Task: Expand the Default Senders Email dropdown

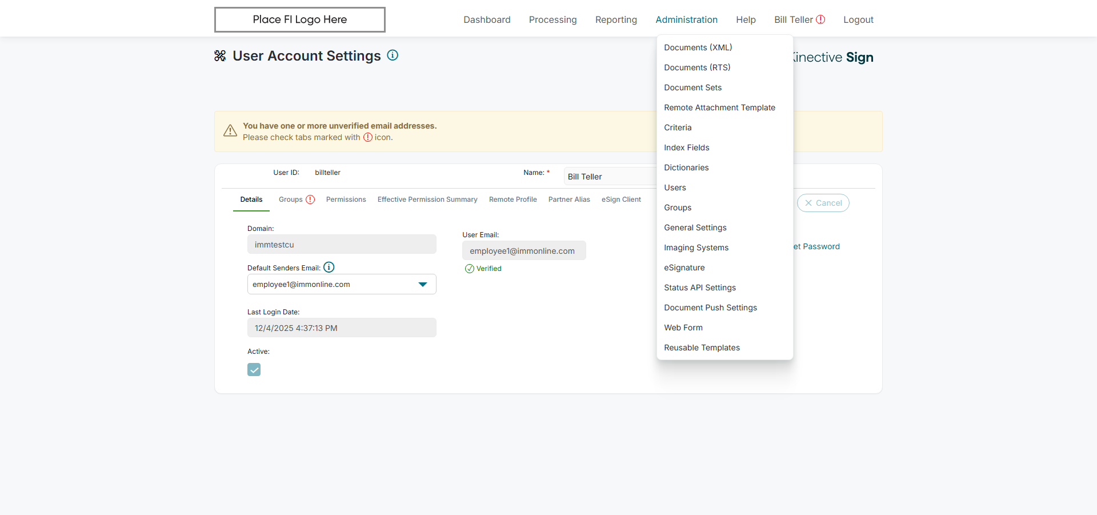Action: pyautogui.click(x=422, y=285)
